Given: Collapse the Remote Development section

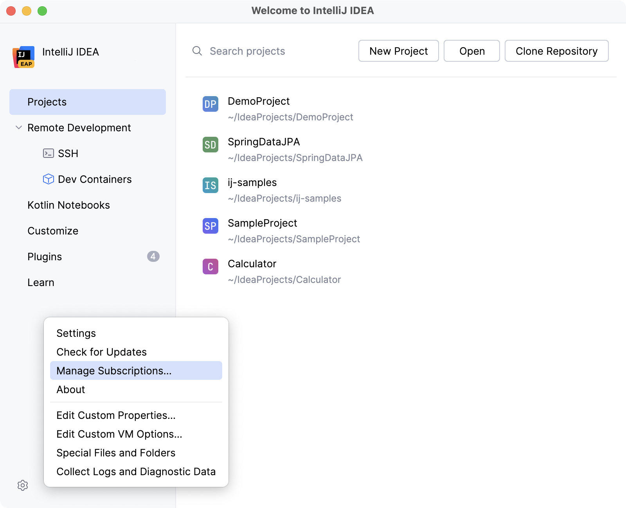Looking at the screenshot, I should [x=18, y=127].
